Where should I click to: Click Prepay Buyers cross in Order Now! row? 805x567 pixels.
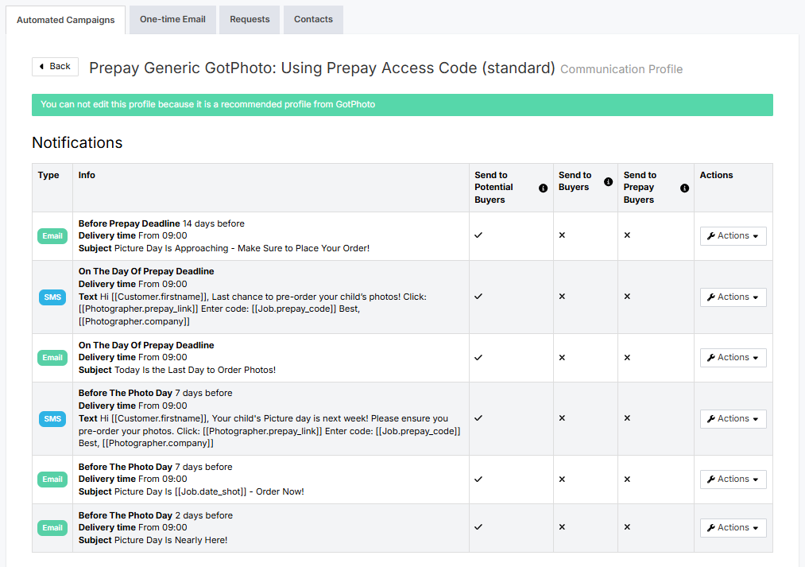(627, 480)
